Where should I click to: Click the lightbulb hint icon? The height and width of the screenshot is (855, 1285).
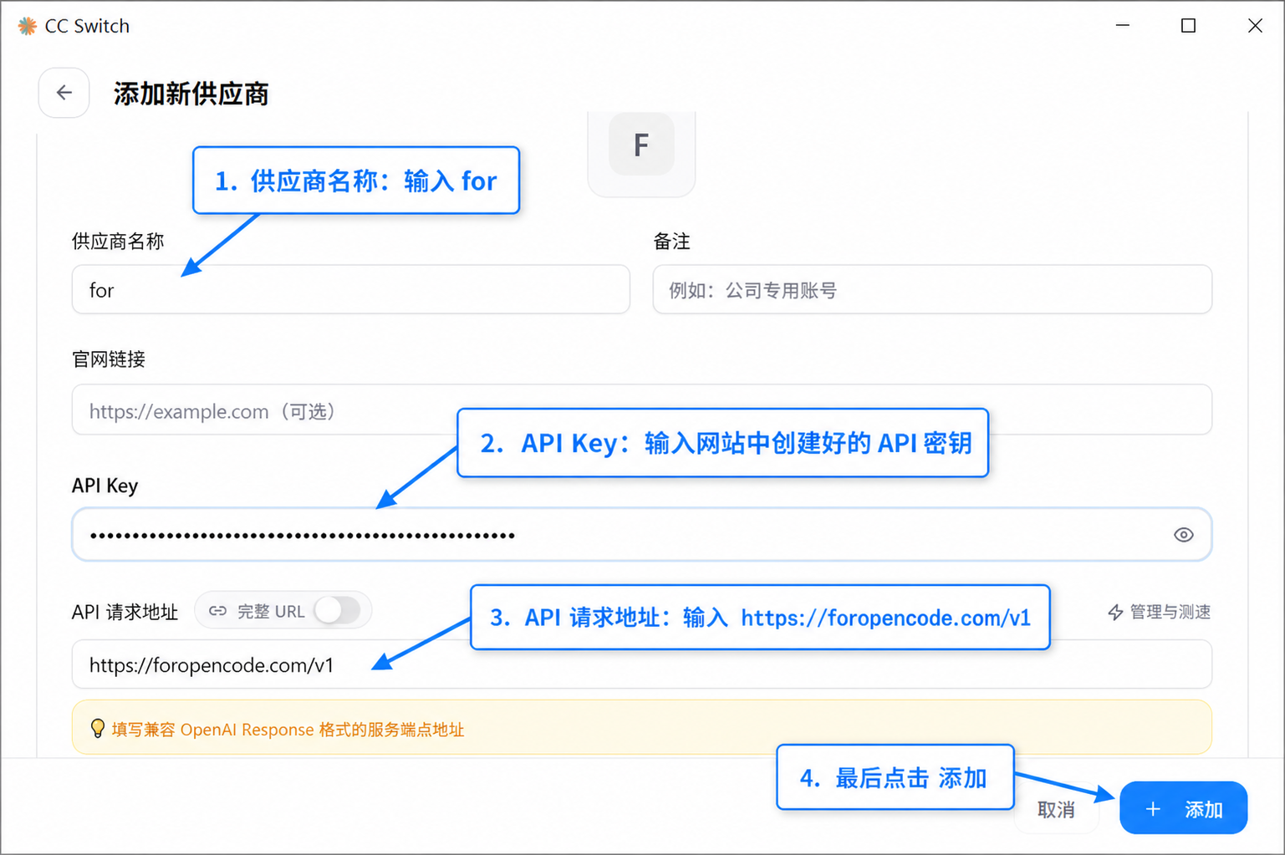[x=97, y=729]
